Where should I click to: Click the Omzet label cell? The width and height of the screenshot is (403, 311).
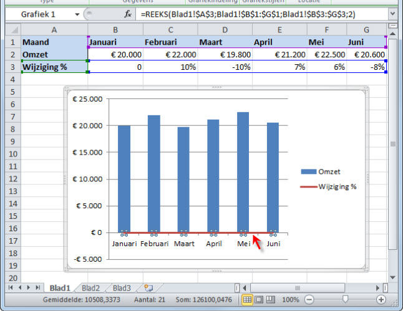(x=54, y=54)
